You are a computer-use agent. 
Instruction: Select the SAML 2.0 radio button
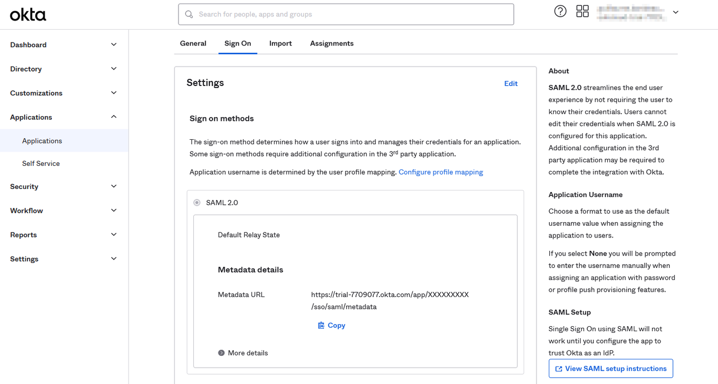tap(197, 203)
